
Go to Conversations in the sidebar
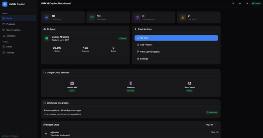[19, 30]
